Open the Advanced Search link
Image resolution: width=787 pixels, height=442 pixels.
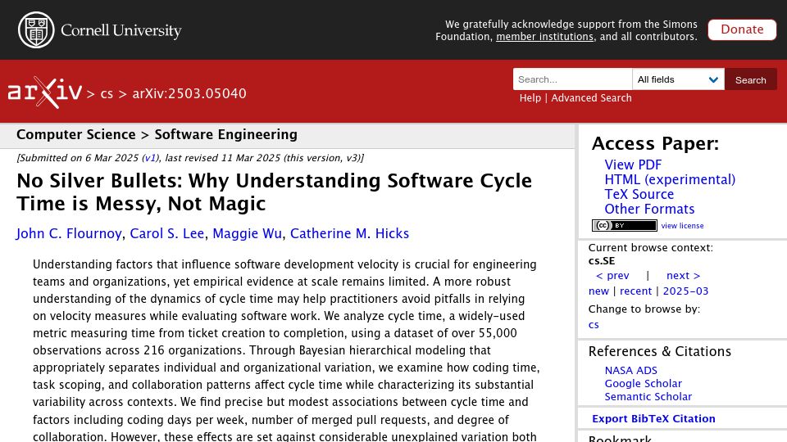(x=591, y=97)
